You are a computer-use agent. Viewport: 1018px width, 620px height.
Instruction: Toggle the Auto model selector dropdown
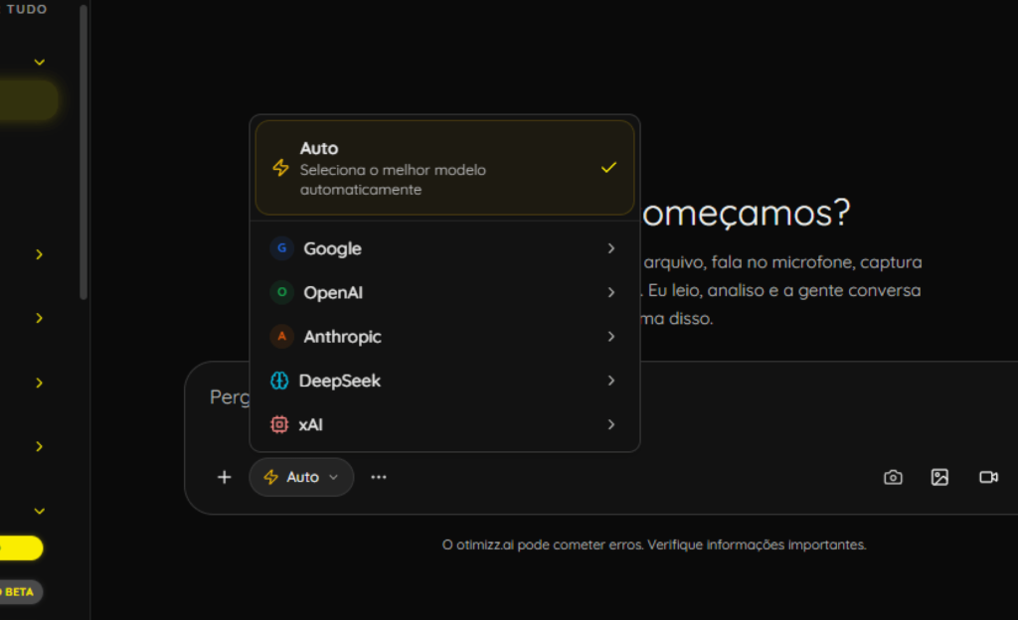click(x=301, y=477)
